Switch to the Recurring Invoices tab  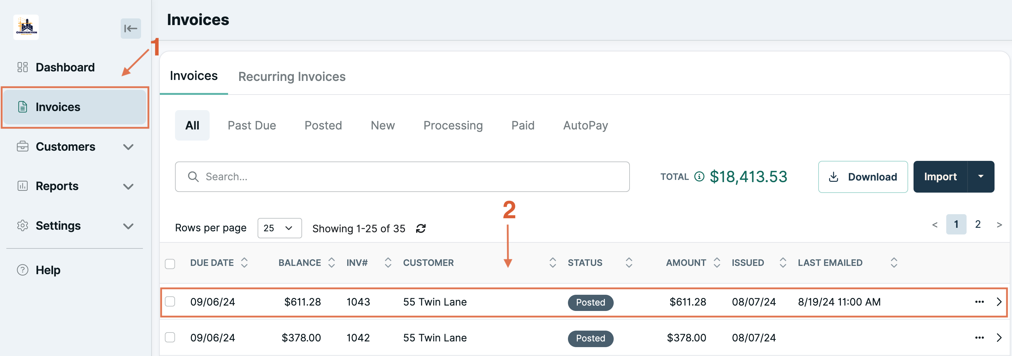pos(292,76)
